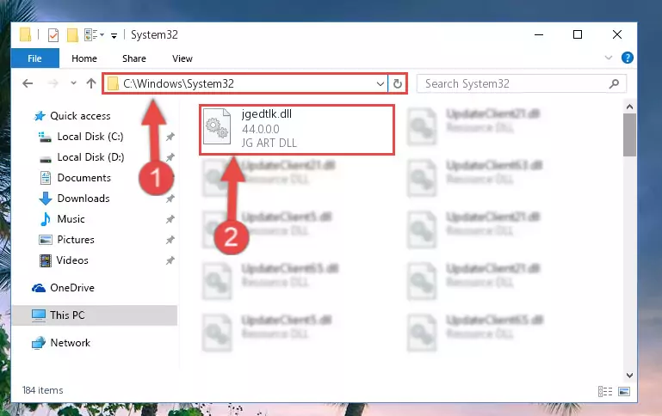This screenshot has height=416, width=662.
Task: Click the System32 window folder icon
Action: tap(26, 35)
